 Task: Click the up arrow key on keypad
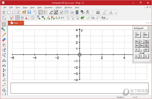coord(142,51)
